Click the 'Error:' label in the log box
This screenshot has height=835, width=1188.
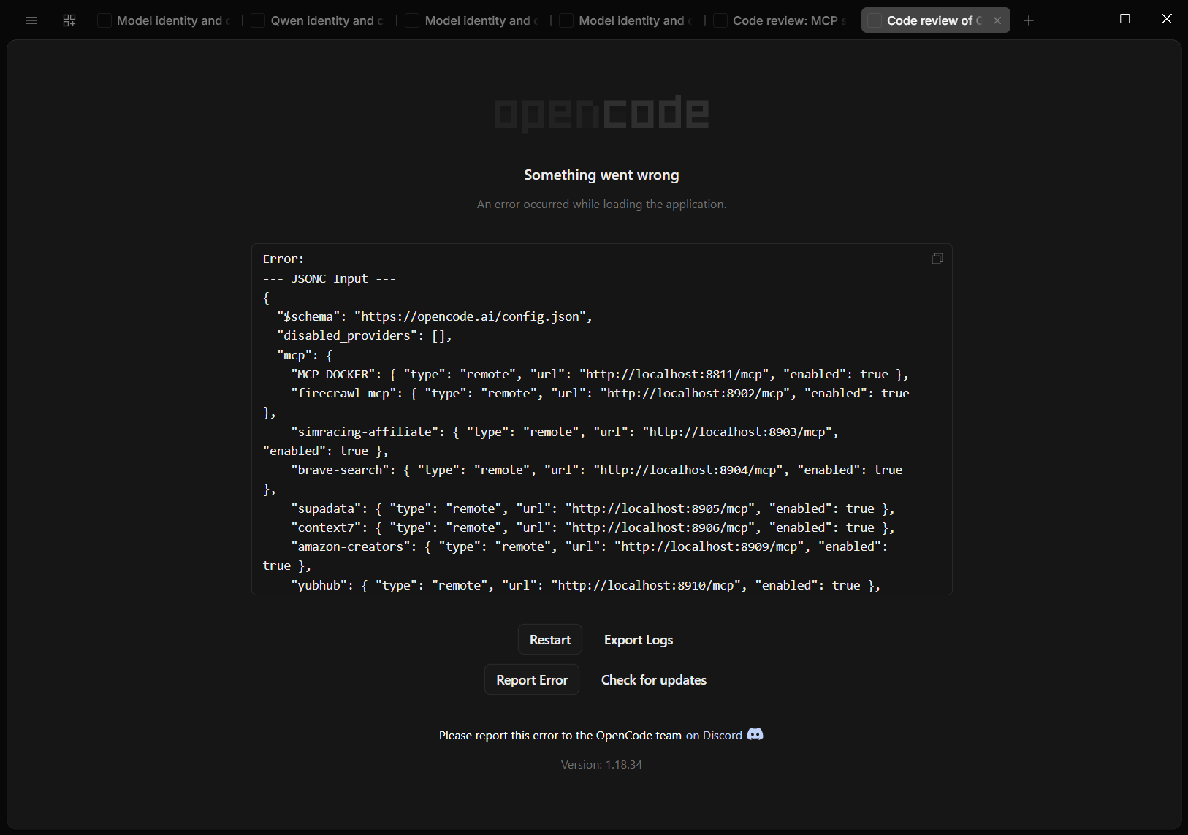coord(283,259)
